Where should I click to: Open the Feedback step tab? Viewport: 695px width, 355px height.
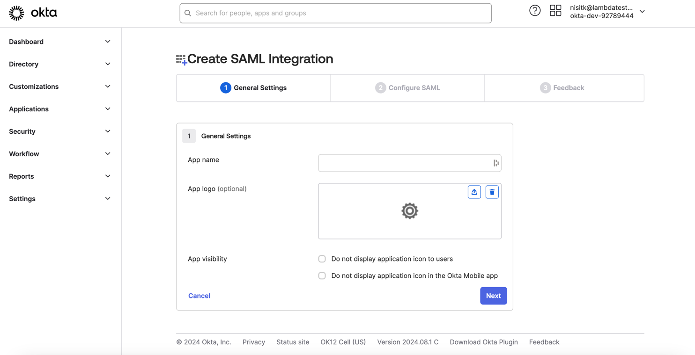point(562,87)
